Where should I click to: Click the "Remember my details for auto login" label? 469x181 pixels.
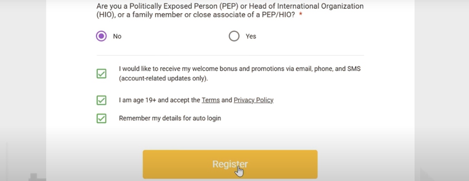click(170, 118)
